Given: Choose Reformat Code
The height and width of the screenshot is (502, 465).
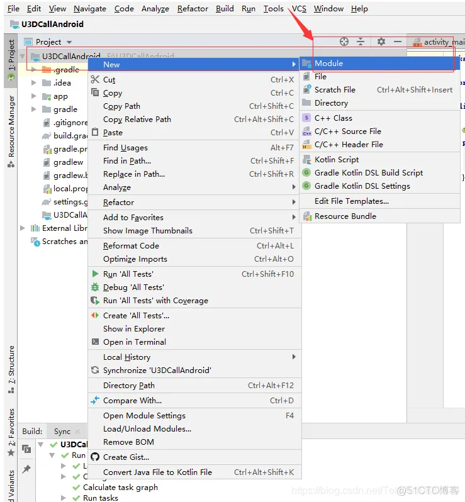Looking at the screenshot, I should [x=194, y=245].
